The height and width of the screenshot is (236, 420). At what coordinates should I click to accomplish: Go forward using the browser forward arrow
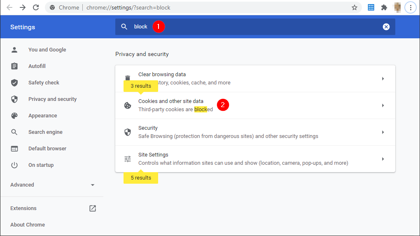pos(23,7)
